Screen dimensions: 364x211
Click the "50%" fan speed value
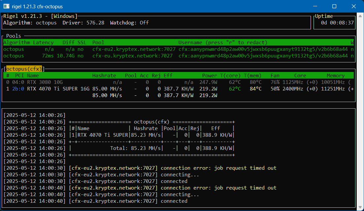click(275, 89)
